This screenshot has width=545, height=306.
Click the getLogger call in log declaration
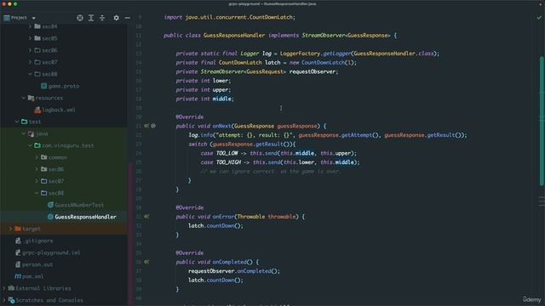coord(336,54)
